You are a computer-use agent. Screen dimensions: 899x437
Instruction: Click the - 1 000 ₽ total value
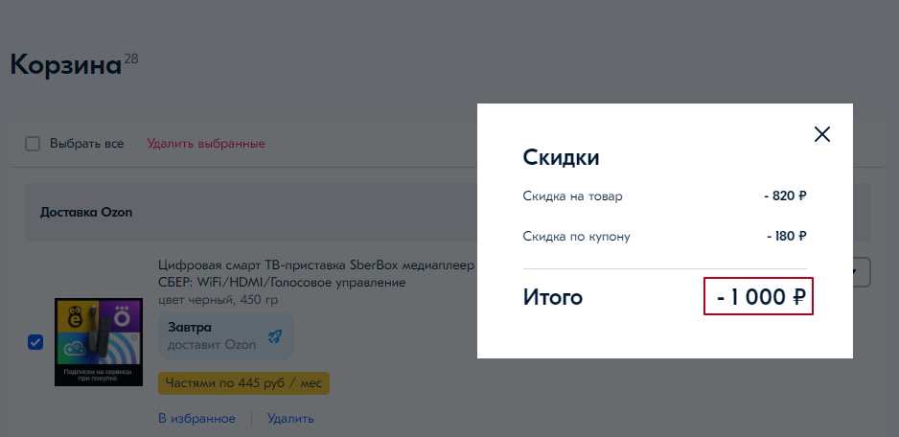point(761,297)
